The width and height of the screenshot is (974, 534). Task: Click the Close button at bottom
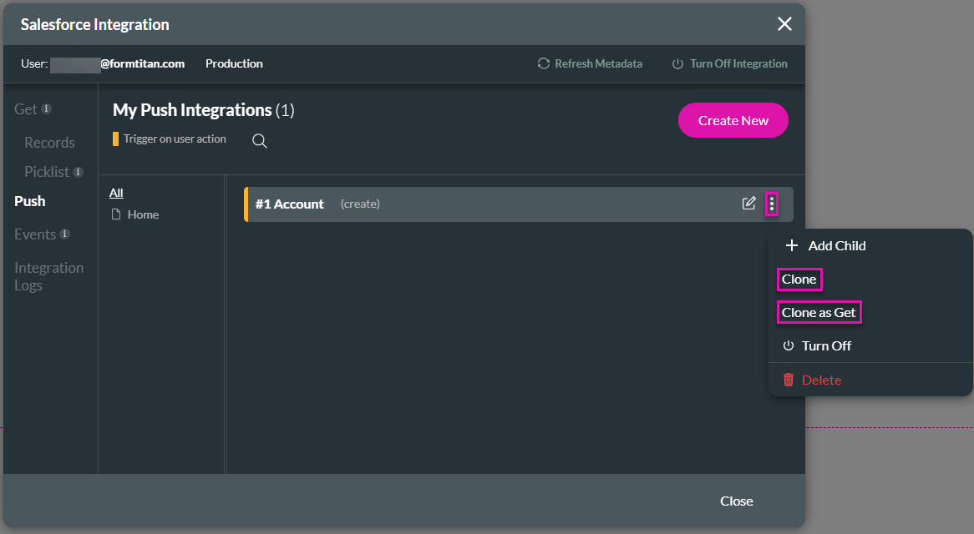click(736, 501)
